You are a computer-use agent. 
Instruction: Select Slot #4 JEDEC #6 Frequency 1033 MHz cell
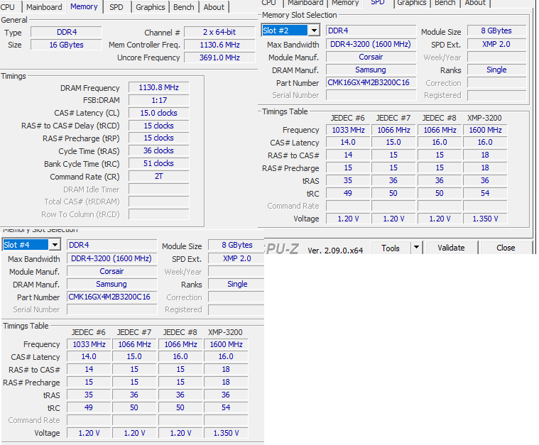click(89, 345)
